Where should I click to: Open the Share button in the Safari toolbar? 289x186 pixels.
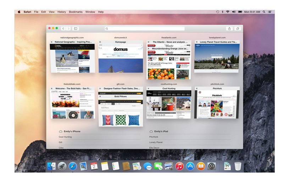tap(229, 29)
